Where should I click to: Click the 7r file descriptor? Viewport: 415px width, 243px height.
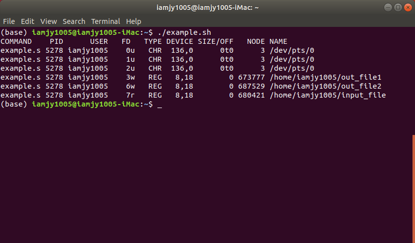click(131, 96)
